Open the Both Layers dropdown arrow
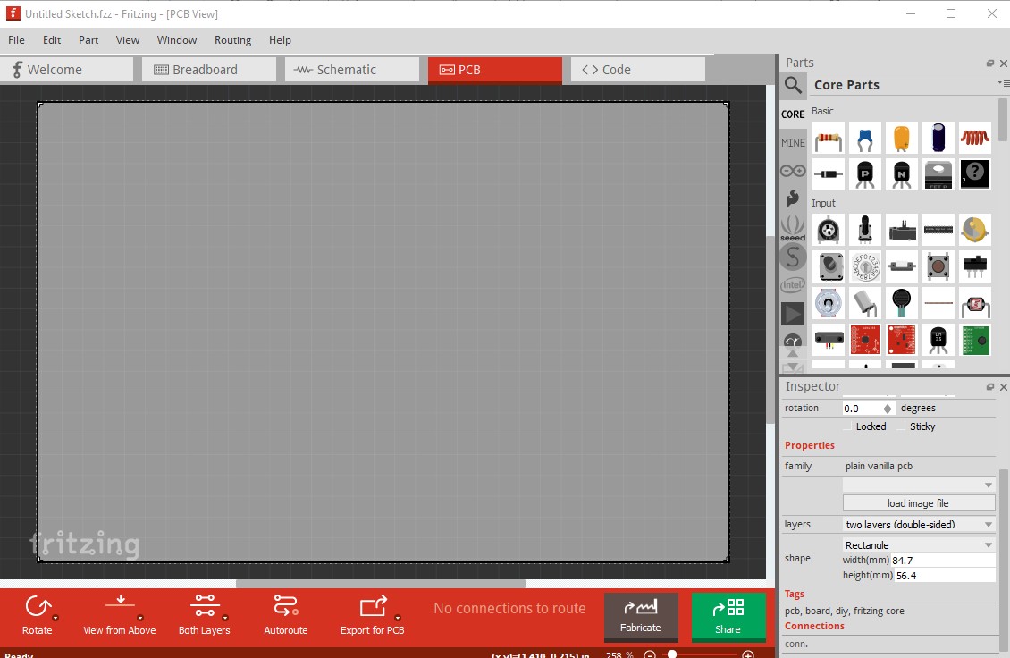The width and height of the screenshot is (1010, 658). (225, 618)
